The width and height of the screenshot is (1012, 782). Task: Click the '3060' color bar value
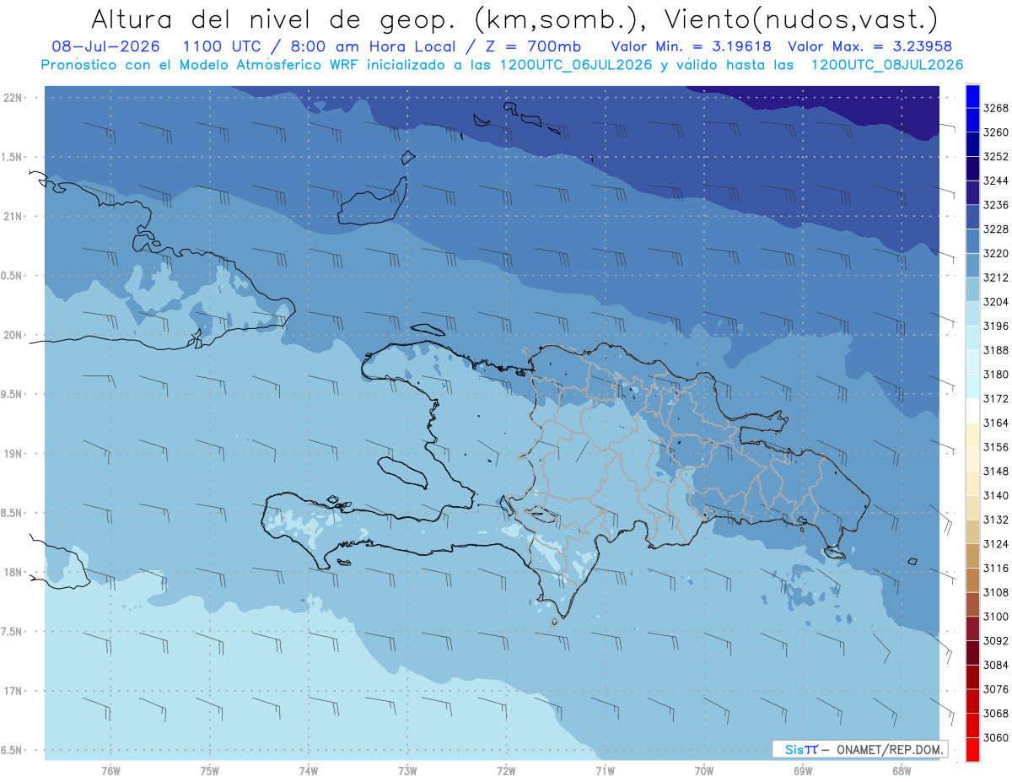point(996,737)
